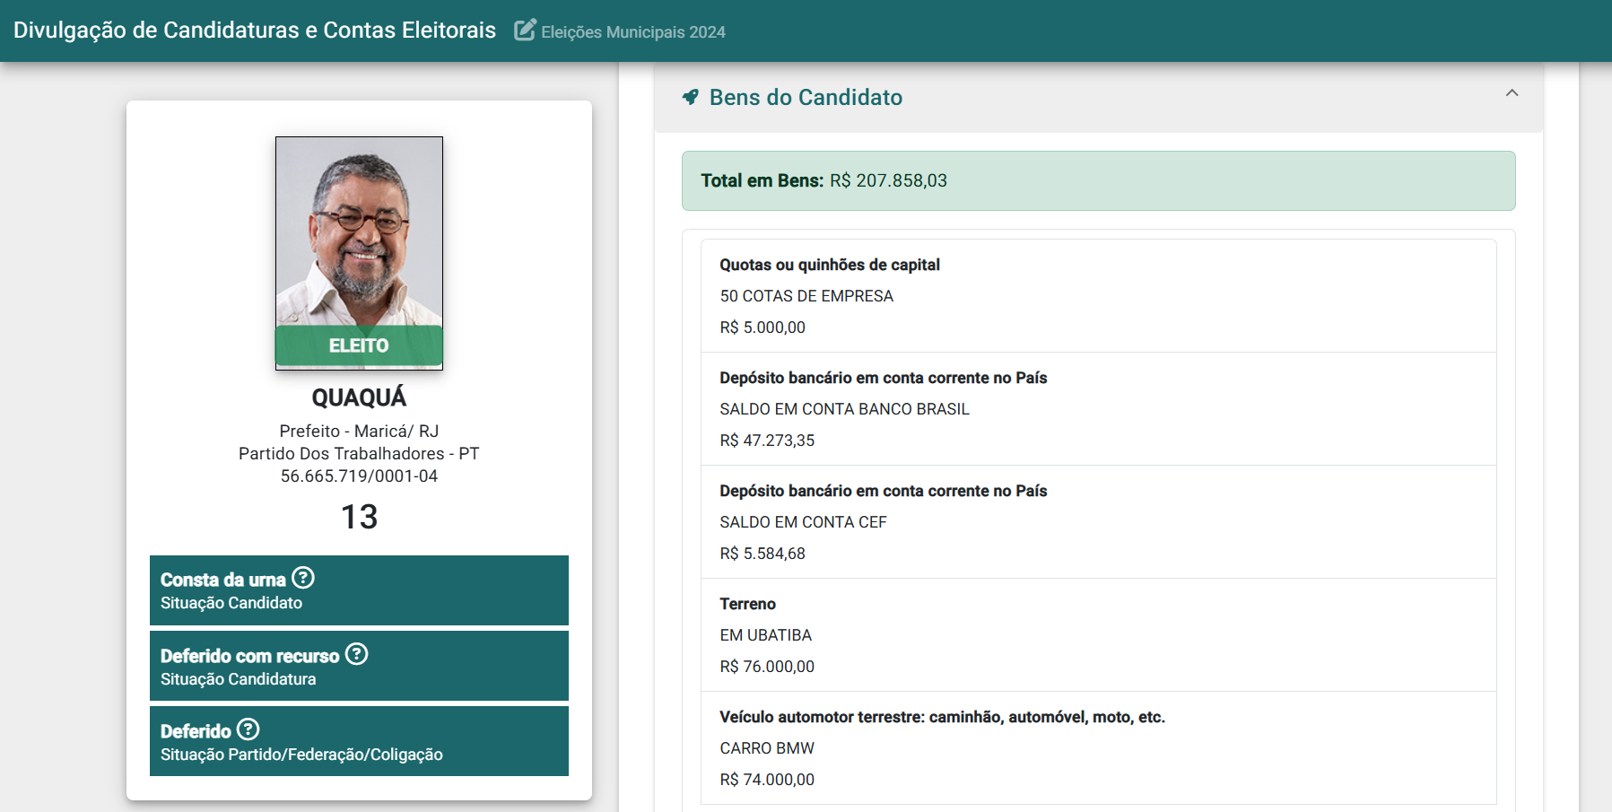Open the Divulgação de Candidaturas e Contas Eleitorais home
Image resolution: width=1612 pixels, height=812 pixels.
point(255,31)
